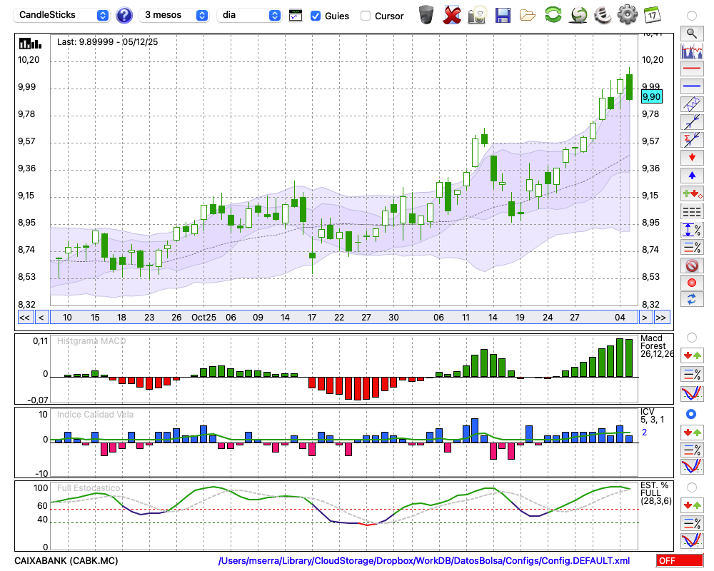The image size is (714, 571).
Task: Select the crossing trend lines tool
Action: coord(692,121)
